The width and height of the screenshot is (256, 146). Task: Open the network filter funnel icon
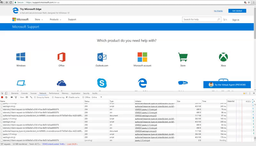coord(16,97)
